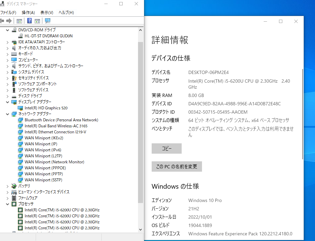Select WAN Miniport (IPv6) row

coord(43,150)
